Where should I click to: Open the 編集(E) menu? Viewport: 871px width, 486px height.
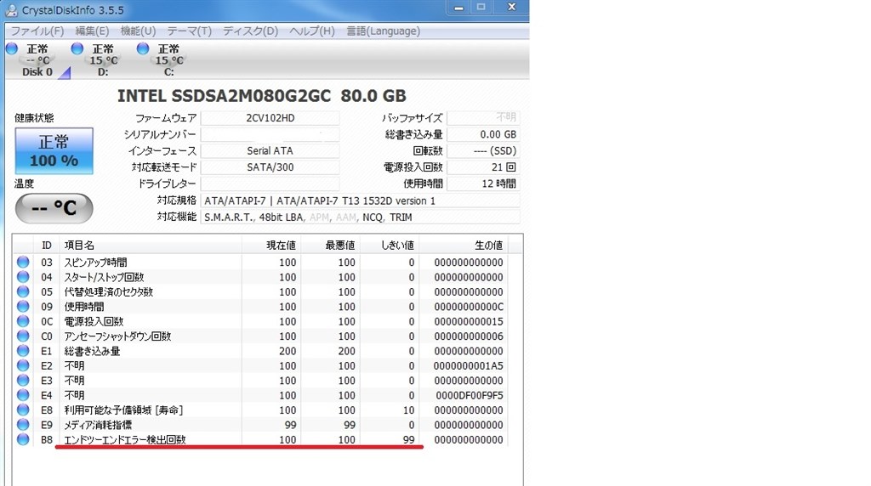(x=92, y=31)
